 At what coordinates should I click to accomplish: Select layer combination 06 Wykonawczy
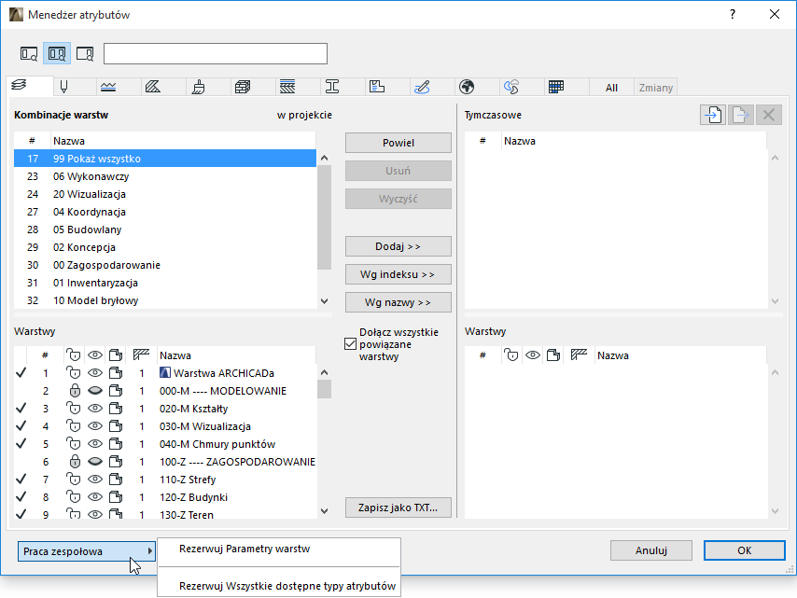(165, 176)
